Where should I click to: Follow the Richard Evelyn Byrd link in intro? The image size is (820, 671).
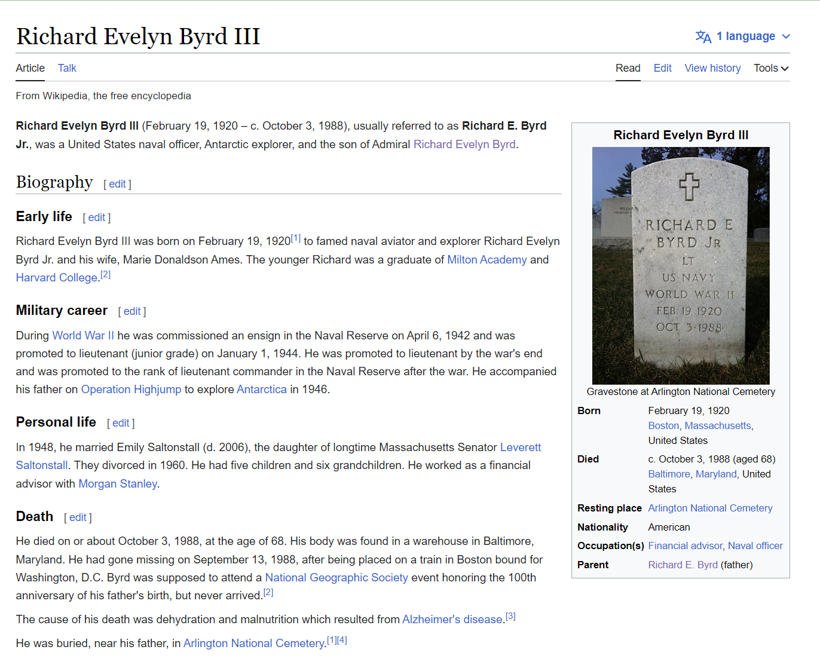click(x=464, y=144)
